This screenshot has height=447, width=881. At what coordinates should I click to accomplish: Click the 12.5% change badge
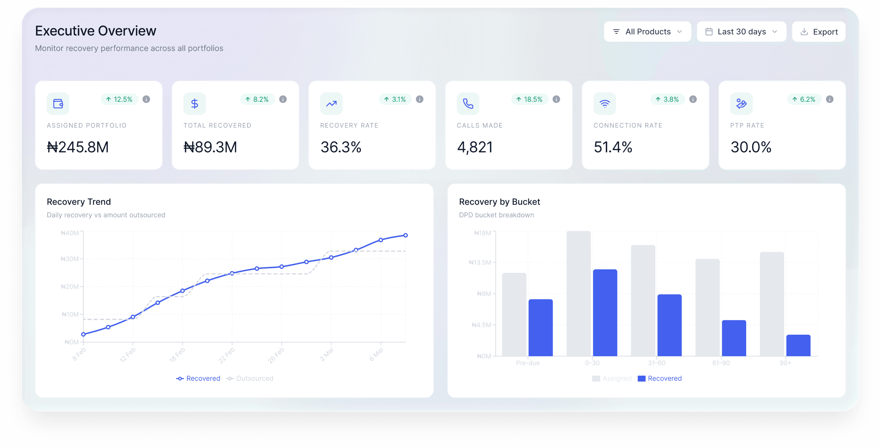119,99
